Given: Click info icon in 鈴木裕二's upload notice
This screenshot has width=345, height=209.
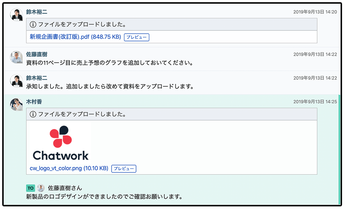Looking at the screenshot, I should (x=33, y=25).
